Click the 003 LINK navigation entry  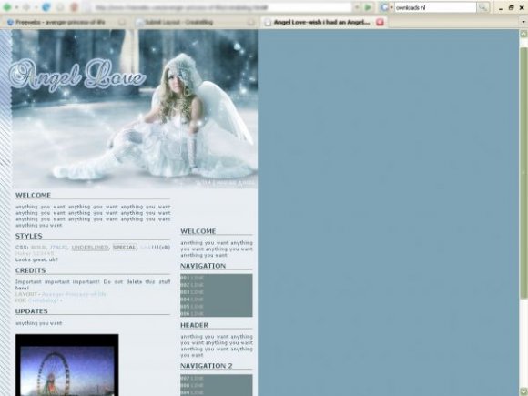[192, 292]
